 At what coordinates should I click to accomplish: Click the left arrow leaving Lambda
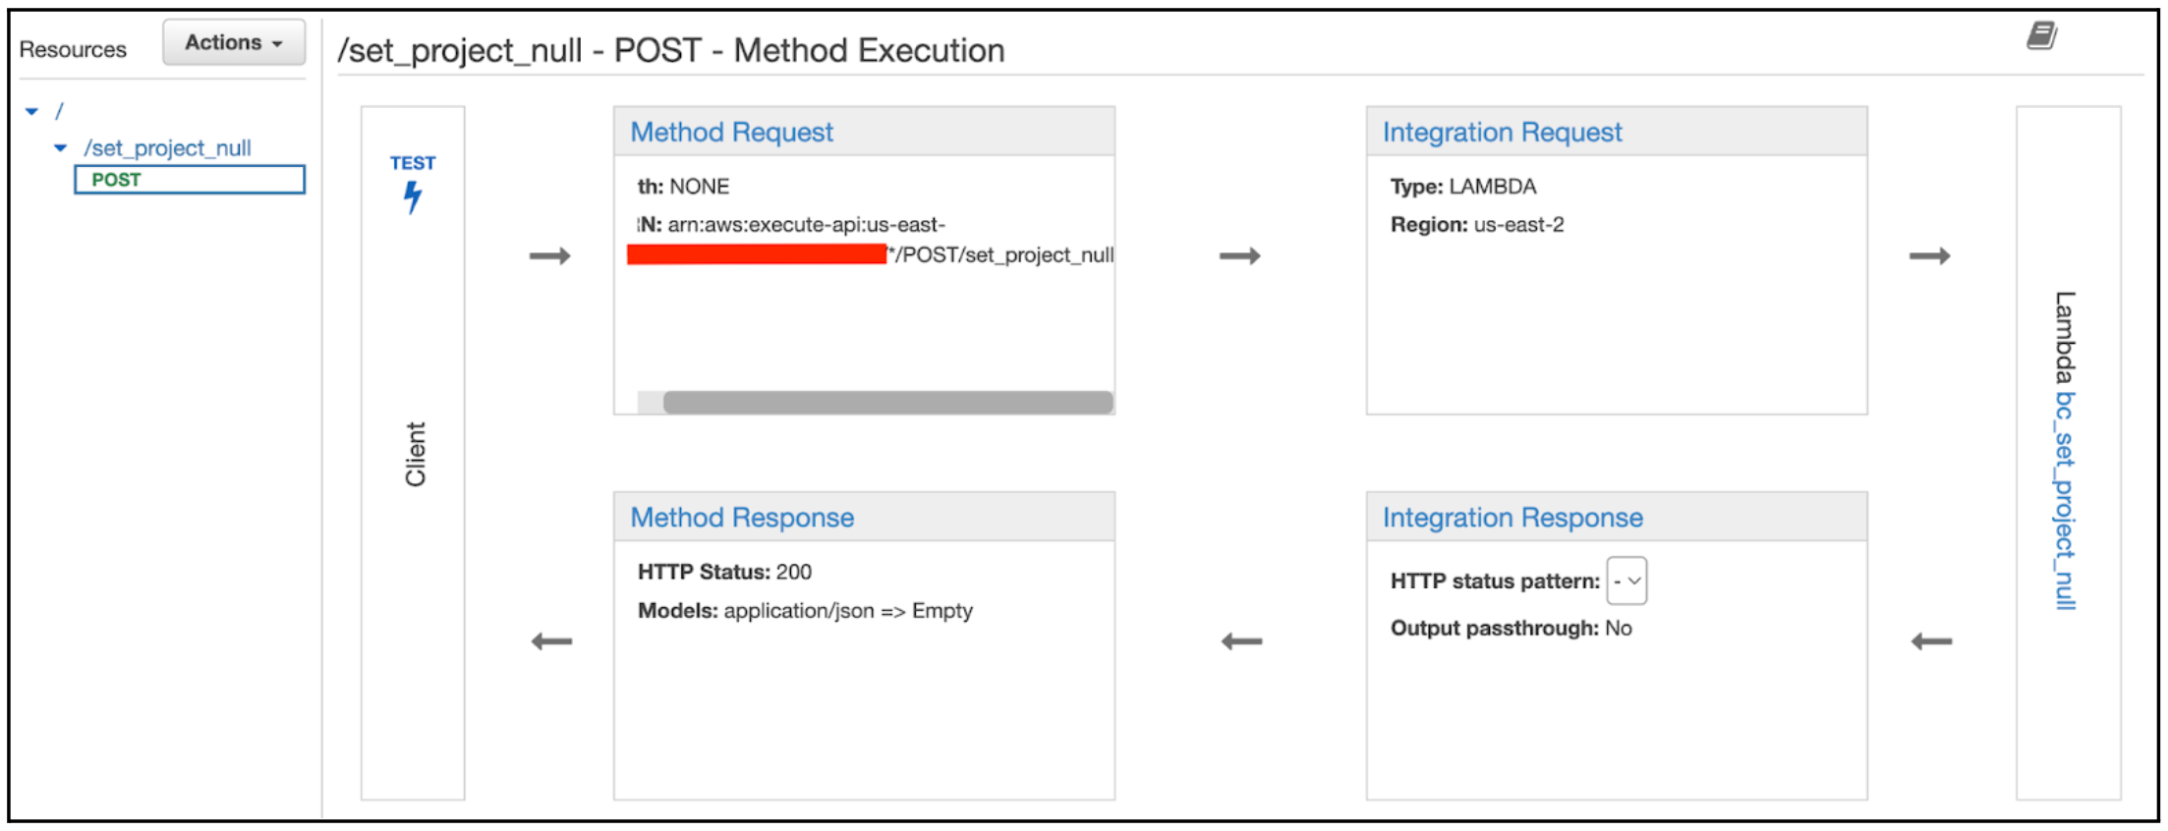coord(1931,641)
